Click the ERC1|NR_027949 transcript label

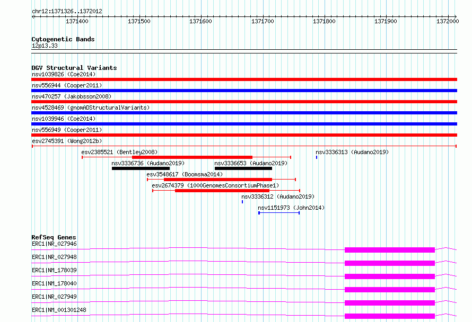54,297
